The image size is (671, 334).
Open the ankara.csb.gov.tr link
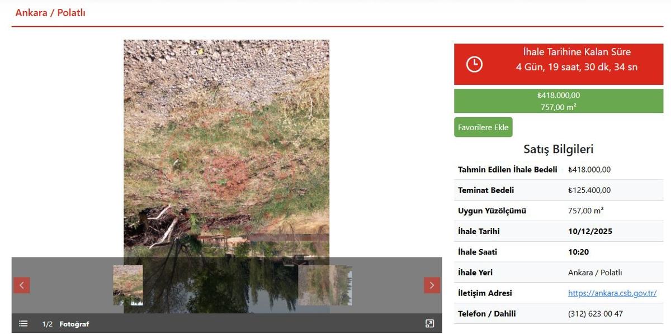[x=612, y=293]
